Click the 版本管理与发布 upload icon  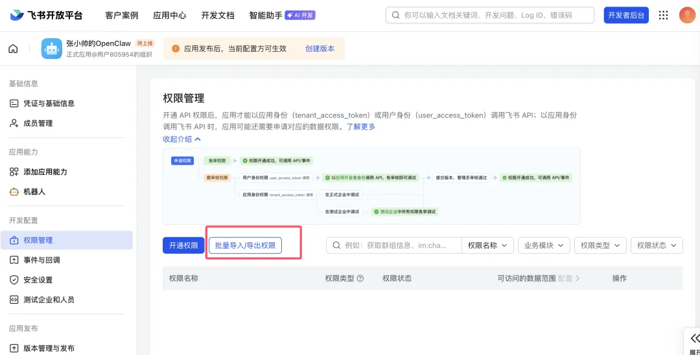[x=14, y=349]
